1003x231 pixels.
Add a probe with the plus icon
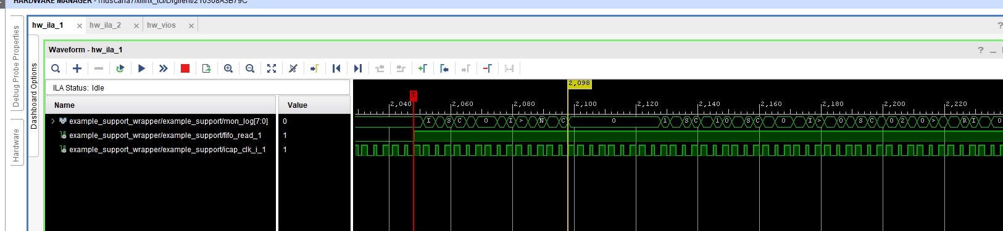click(x=77, y=68)
